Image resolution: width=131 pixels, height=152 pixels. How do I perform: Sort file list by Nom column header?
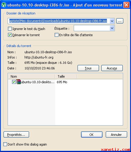31,76
